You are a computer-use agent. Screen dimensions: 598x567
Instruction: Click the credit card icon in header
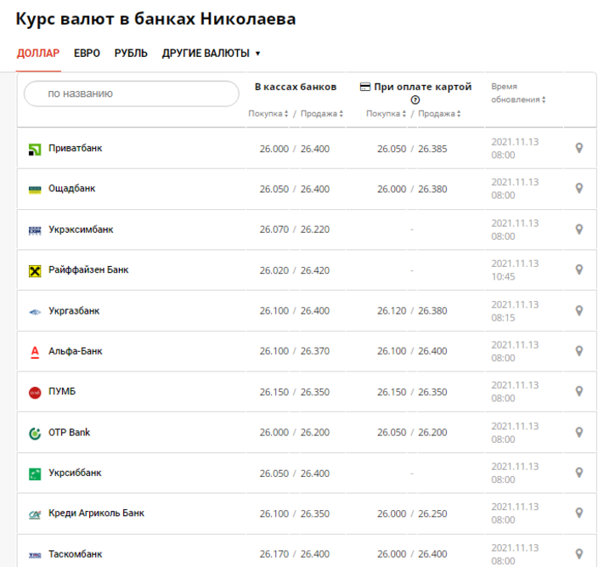pyautogui.click(x=365, y=87)
